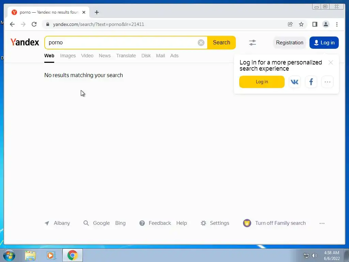Screen dimensions: 349x262
Task: Click the yellow Log in button in popup
Action: pyautogui.click(x=262, y=82)
